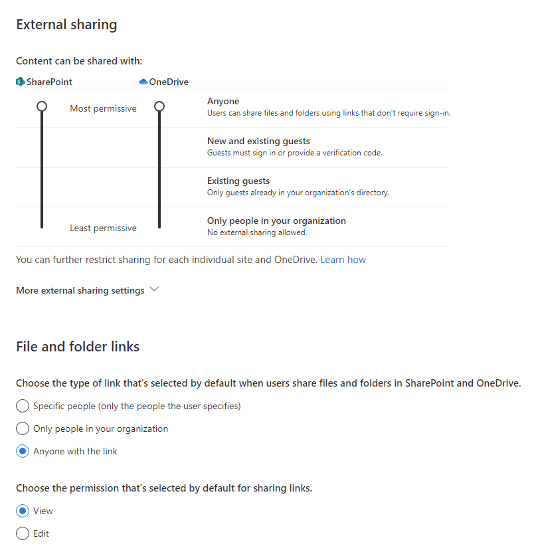Screen dimensions: 540x550
Task: Click the SharePoint sharing slider handle
Action: [42, 106]
